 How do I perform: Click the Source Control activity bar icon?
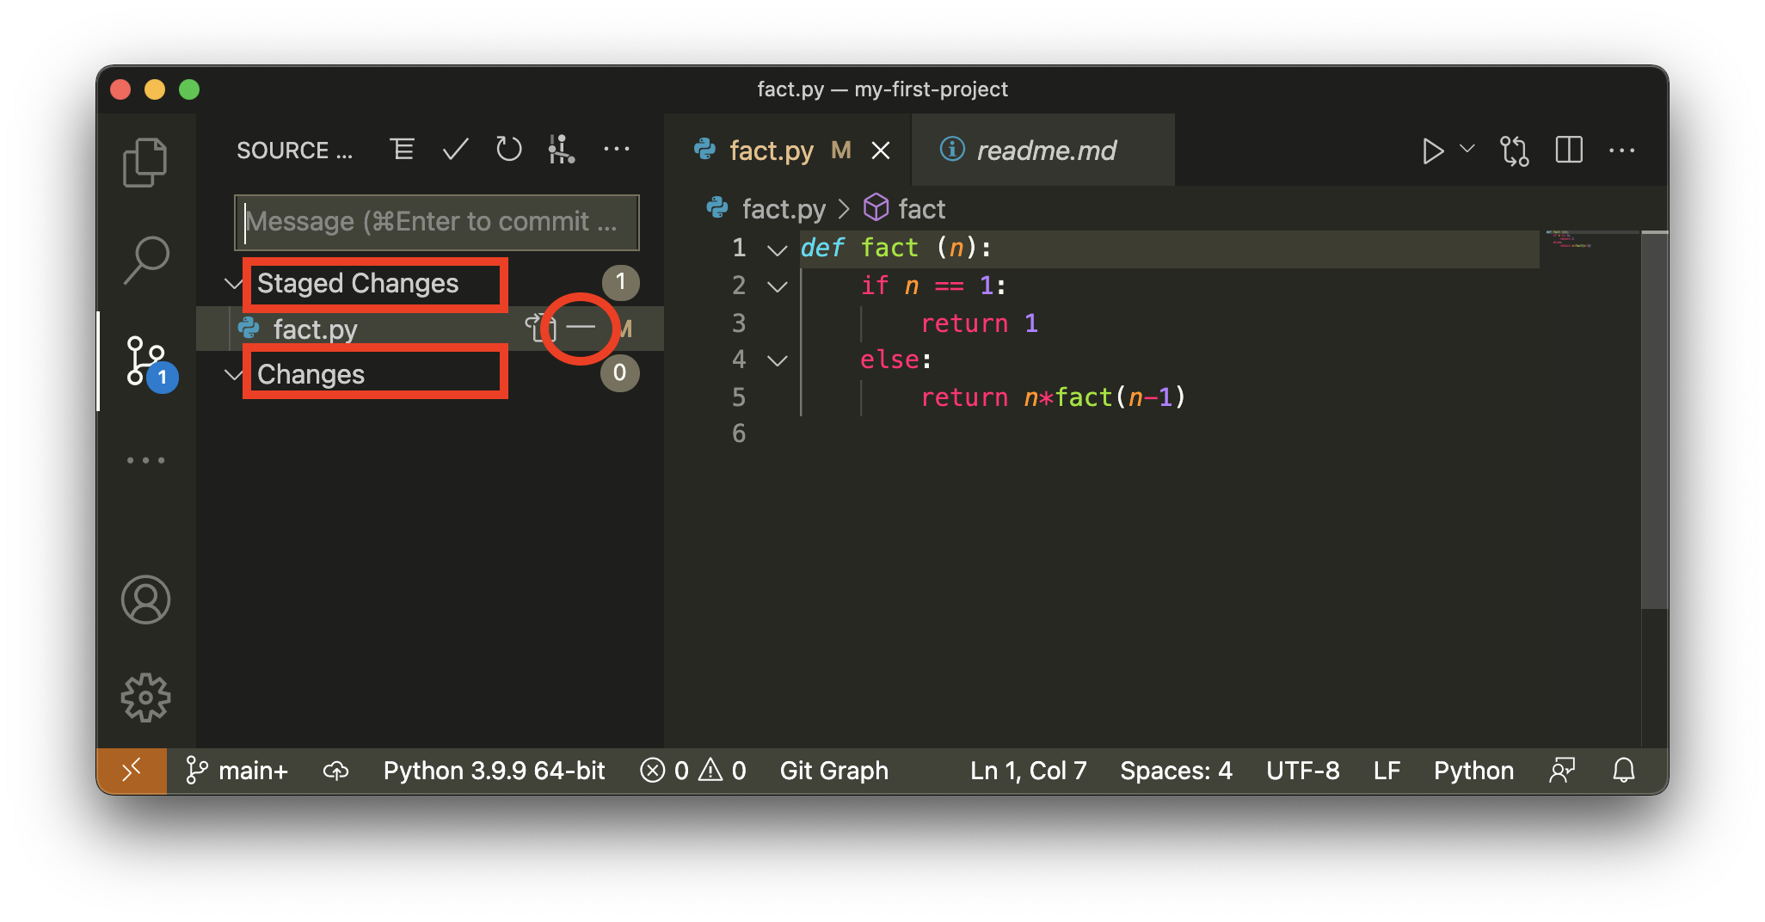pos(145,360)
